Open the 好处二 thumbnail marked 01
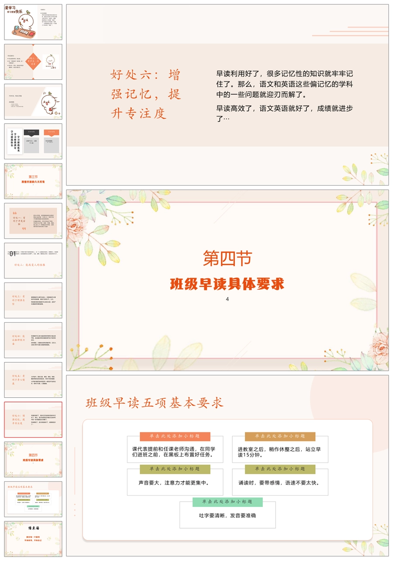Screen dimensions: 393x561 [x=33, y=260]
